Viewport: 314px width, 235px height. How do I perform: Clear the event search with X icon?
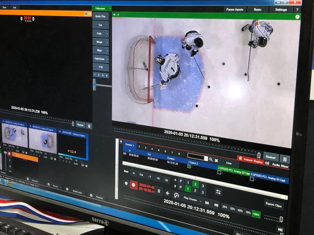tap(216, 160)
